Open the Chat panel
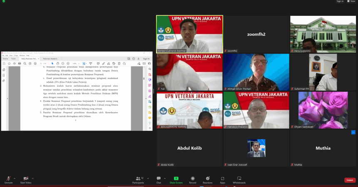 pyautogui.click(x=159, y=180)
